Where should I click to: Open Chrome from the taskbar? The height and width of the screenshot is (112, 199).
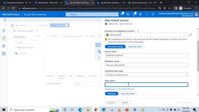click(x=96, y=110)
